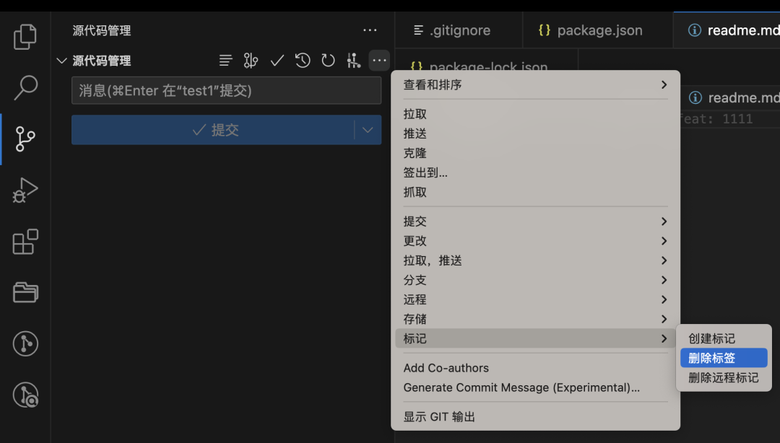Refresh the source control view
The height and width of the screenshot is (443, 780).
328,61
